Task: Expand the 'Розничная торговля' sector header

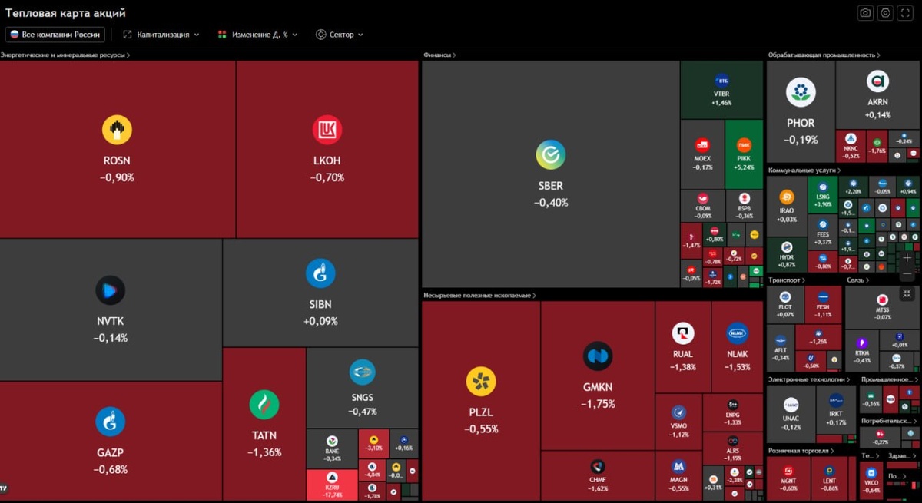Action: click(x=800, y=451)
